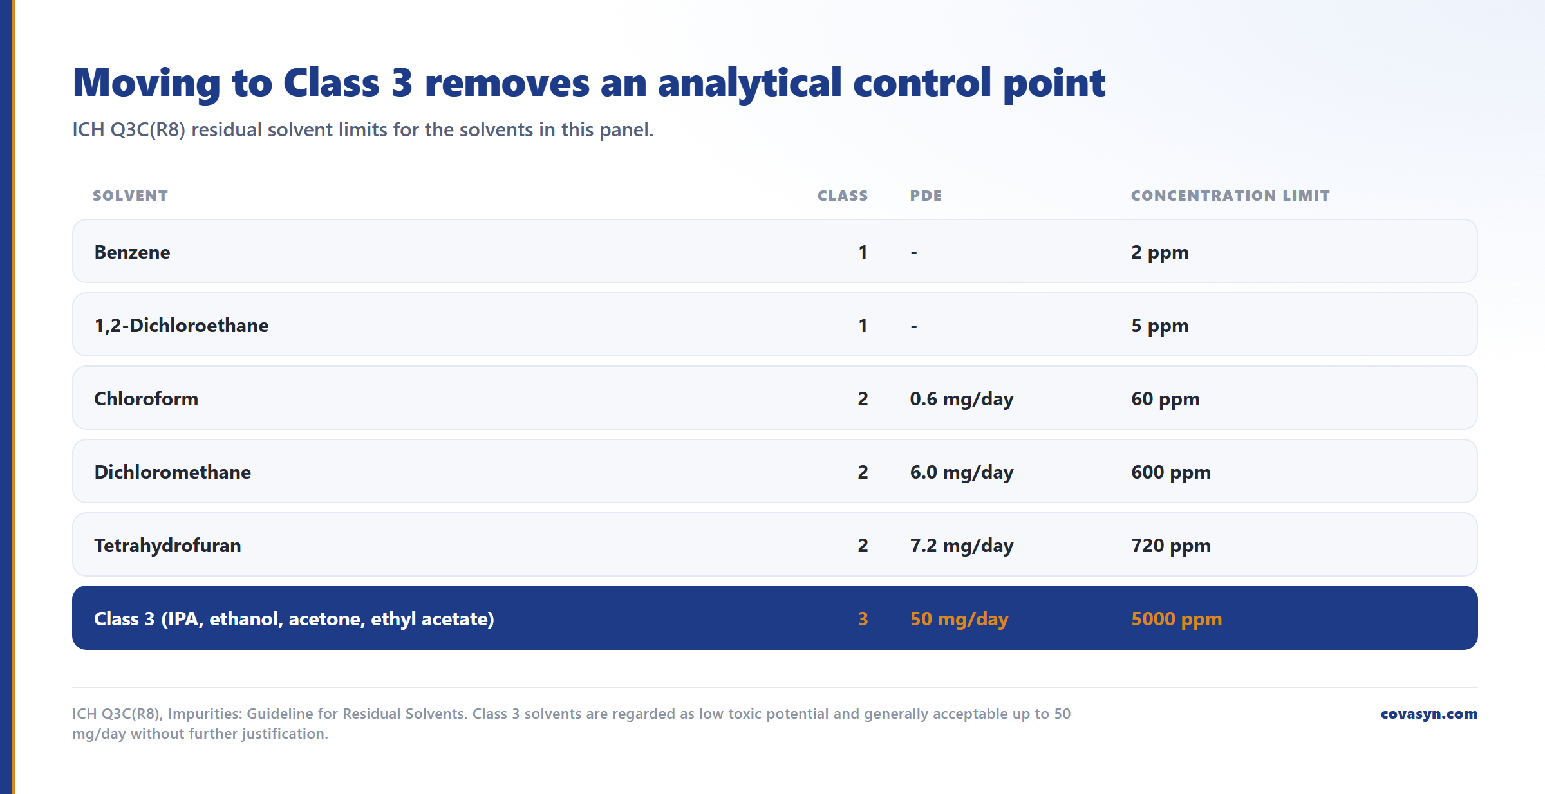Click the PDE column header
This screenshot has height=794, width=1545.
(926, 196)
